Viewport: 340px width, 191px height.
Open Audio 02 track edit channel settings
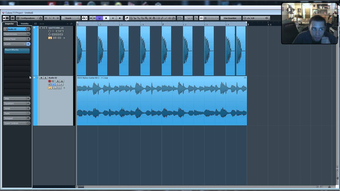click(50, 84)
